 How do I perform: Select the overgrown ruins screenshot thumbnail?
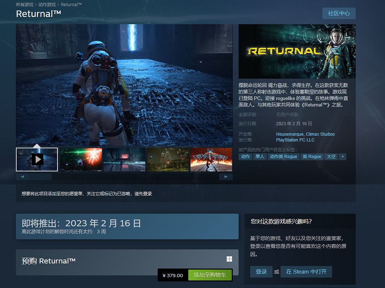click(168, 159)
